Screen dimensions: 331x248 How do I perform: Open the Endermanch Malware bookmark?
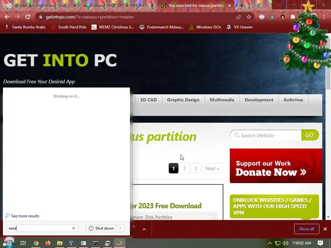click(162, 27)
